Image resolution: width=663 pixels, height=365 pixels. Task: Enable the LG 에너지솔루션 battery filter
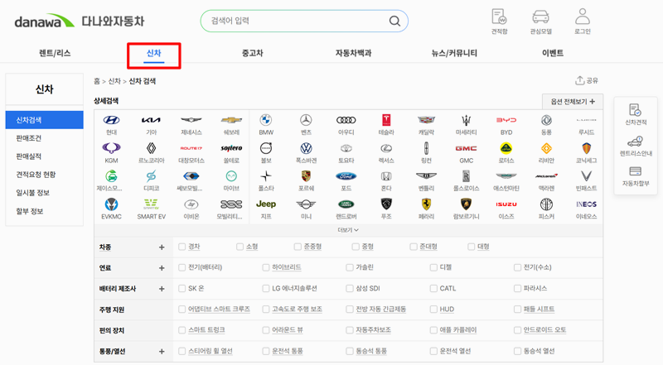pos(265,289)
